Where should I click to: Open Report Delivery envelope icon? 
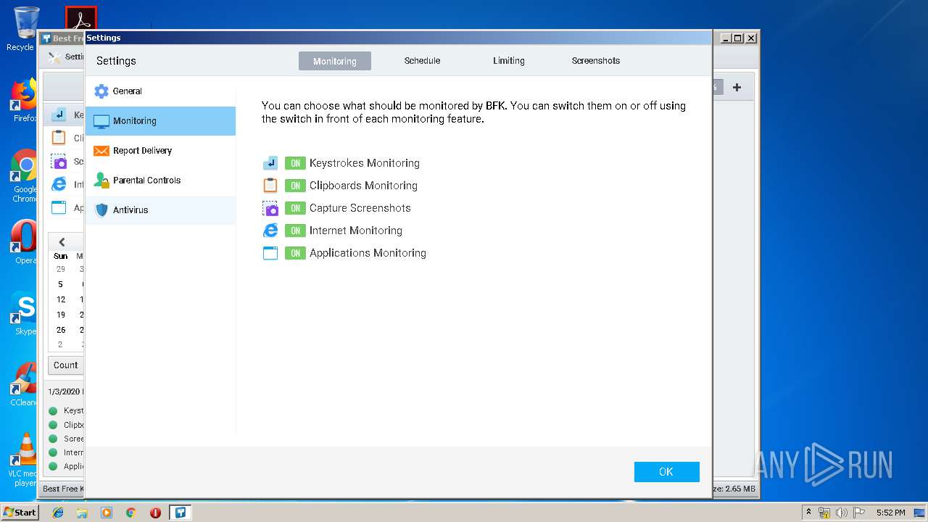pos(101,151)
